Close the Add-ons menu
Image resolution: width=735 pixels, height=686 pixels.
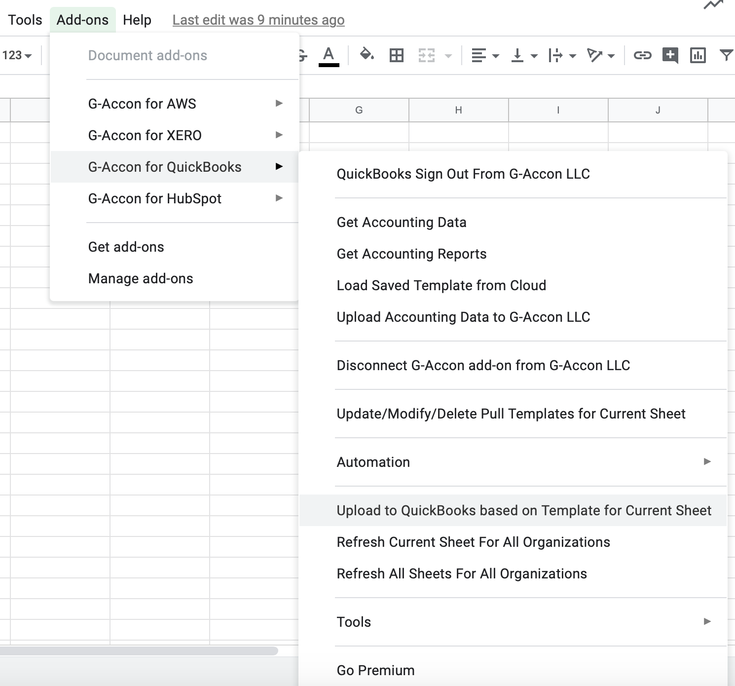[82, 20]
